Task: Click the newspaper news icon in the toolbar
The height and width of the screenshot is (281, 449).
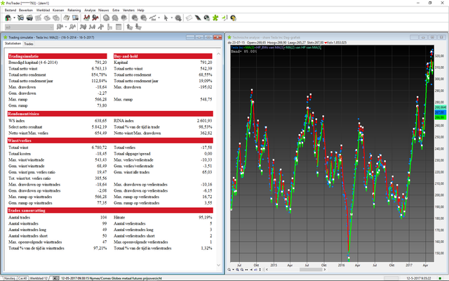Action: pos(67,18)
